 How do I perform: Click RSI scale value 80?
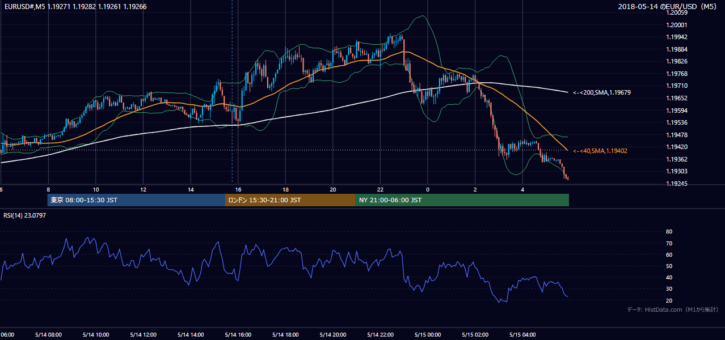pos(669,232)
